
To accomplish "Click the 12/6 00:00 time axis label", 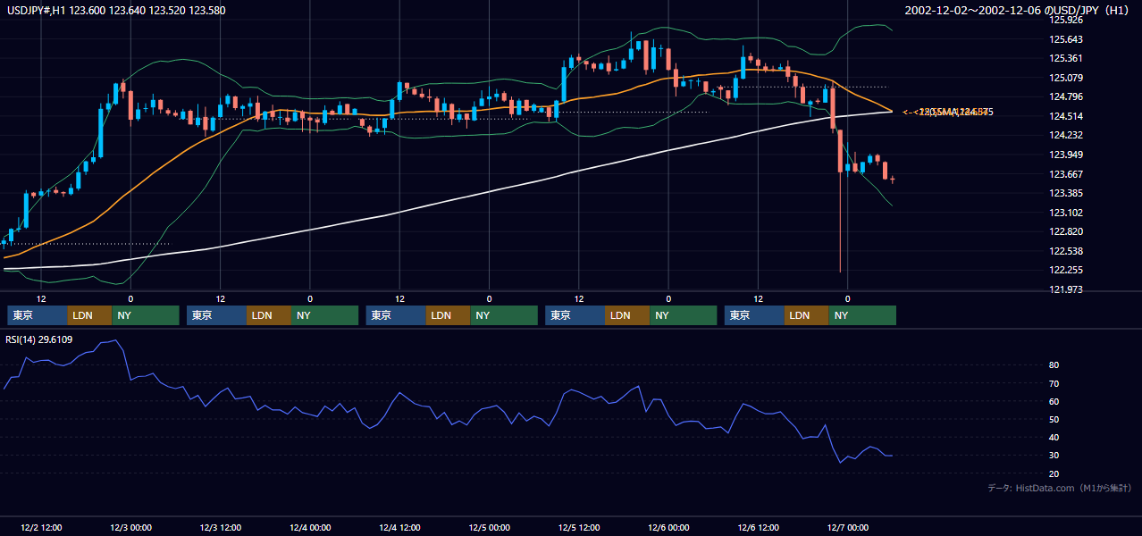I will coord(669,528).
